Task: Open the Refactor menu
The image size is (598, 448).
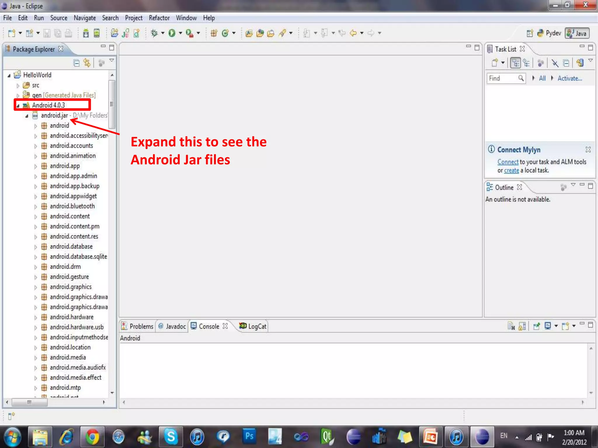Action: [159, 18]
